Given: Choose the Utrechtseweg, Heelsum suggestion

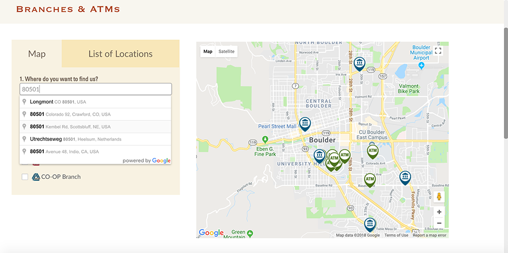Looking at the screenshot, I should (x=96, y=139).
